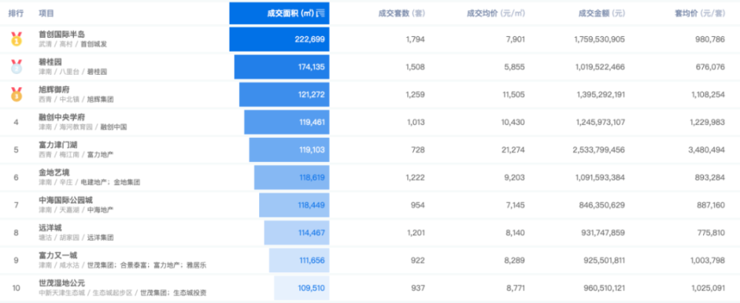Click the 套均价 value 980,786
This screenshot has width=740, height=303.
tap(710, 39)
